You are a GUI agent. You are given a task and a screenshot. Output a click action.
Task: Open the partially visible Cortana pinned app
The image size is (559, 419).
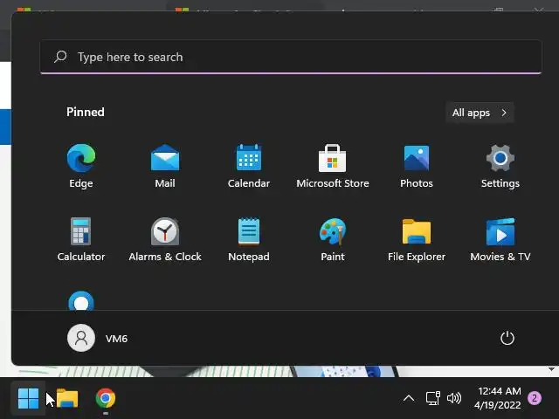(x=81, y=300)
